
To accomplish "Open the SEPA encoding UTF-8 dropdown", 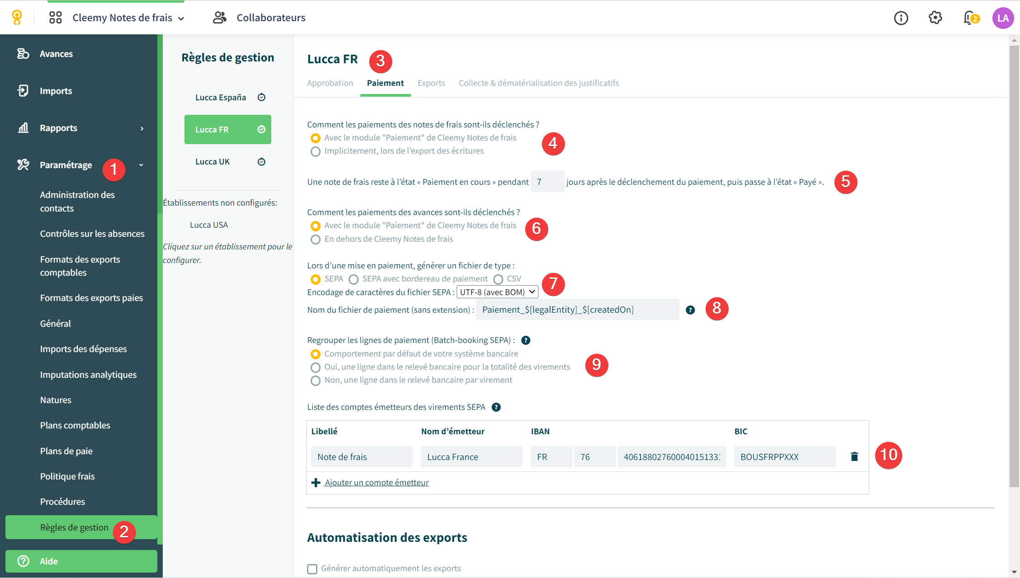I will pos(497,292).
